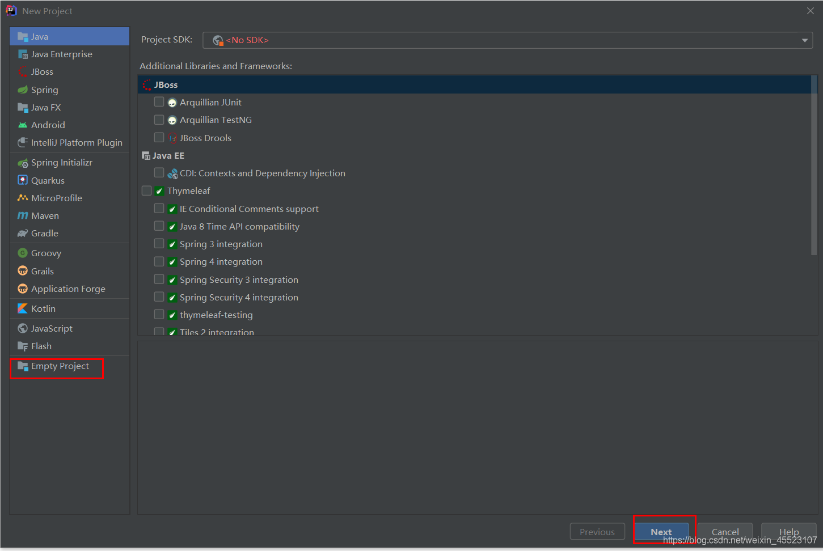The width and height of the screenshot is (823, 551).
Task: Select the Spring leaf icon
Action: pyautogui.click(x=23, y=90)
